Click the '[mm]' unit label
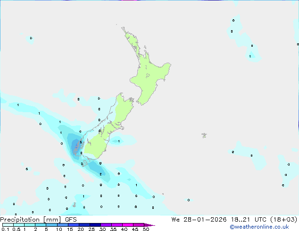This screenshot has height=231, width=299. (x=52, y=220)
